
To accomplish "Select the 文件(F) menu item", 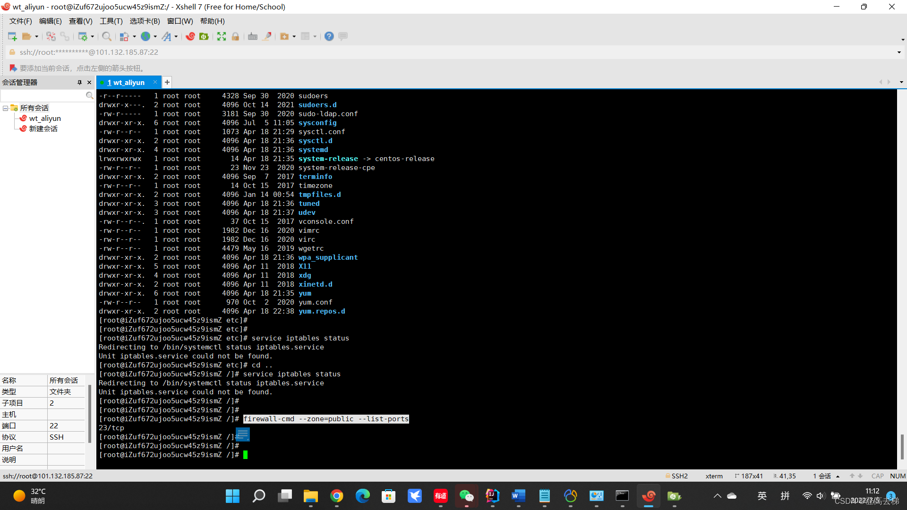I will click(x=20, y=21).
